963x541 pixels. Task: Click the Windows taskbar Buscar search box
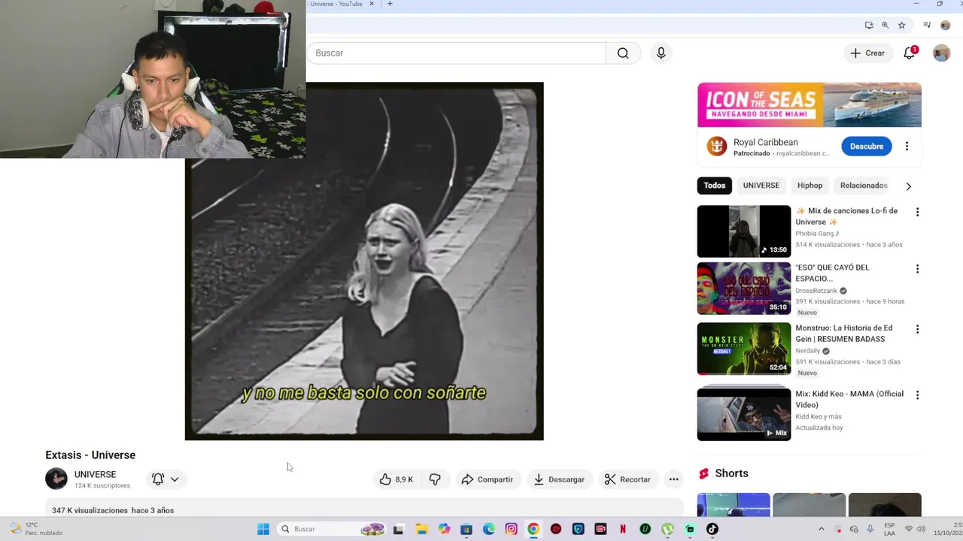pos(331,529)
